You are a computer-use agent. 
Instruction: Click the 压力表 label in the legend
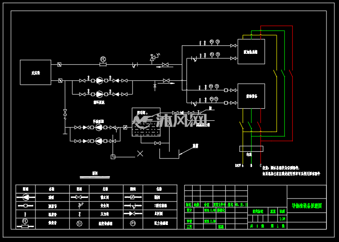click(105, 214)
